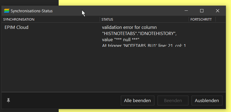231x112 pixels.
Task: Click the Alle beenden button
Action: 137,101
